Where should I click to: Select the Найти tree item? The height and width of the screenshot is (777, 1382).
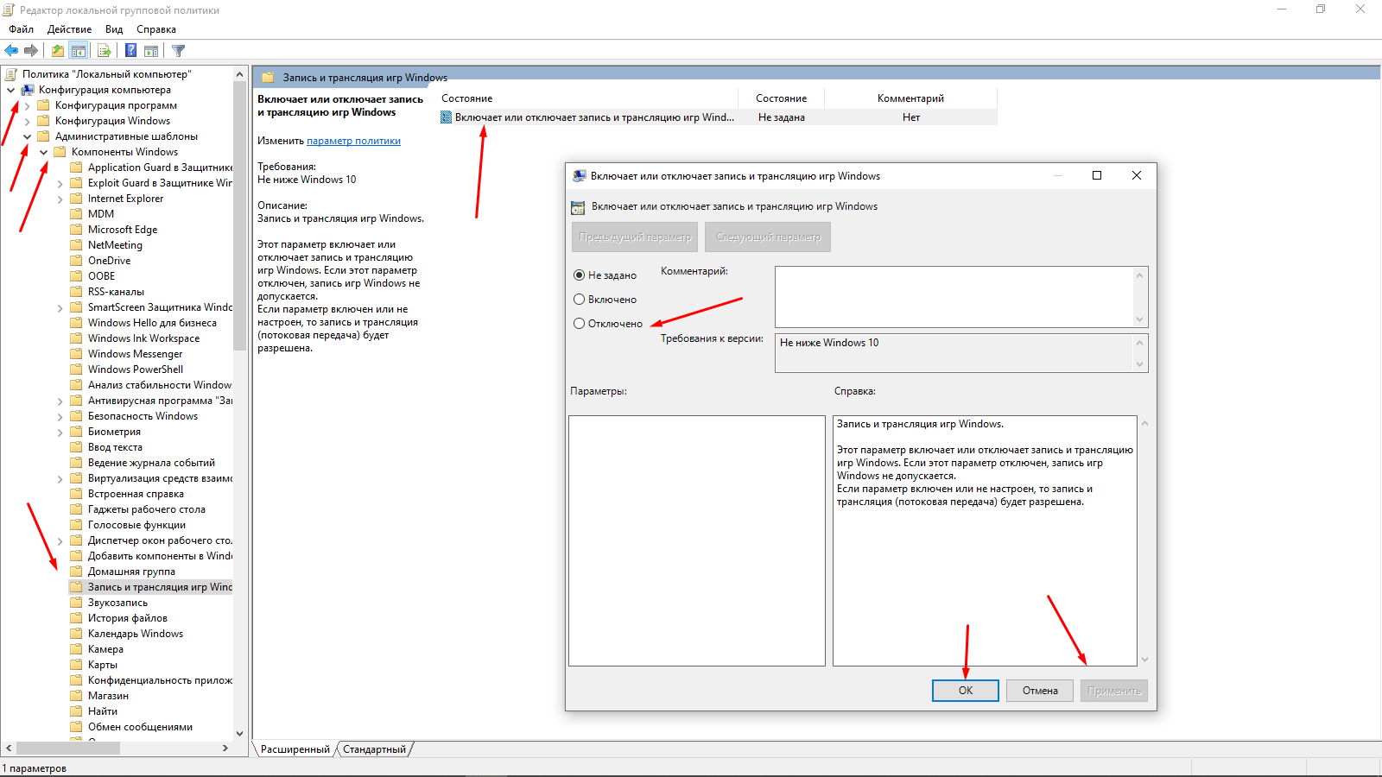[x=103, y=711]
